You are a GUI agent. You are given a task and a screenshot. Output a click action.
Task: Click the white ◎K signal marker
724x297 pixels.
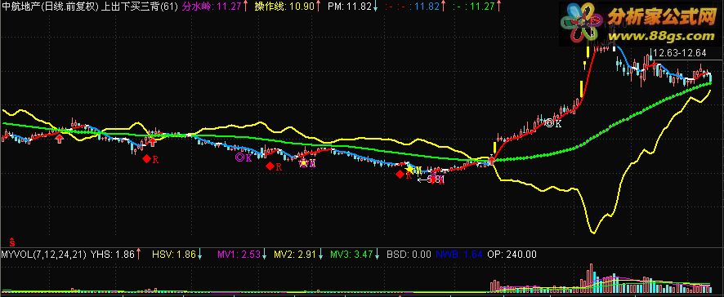point(553,123)
